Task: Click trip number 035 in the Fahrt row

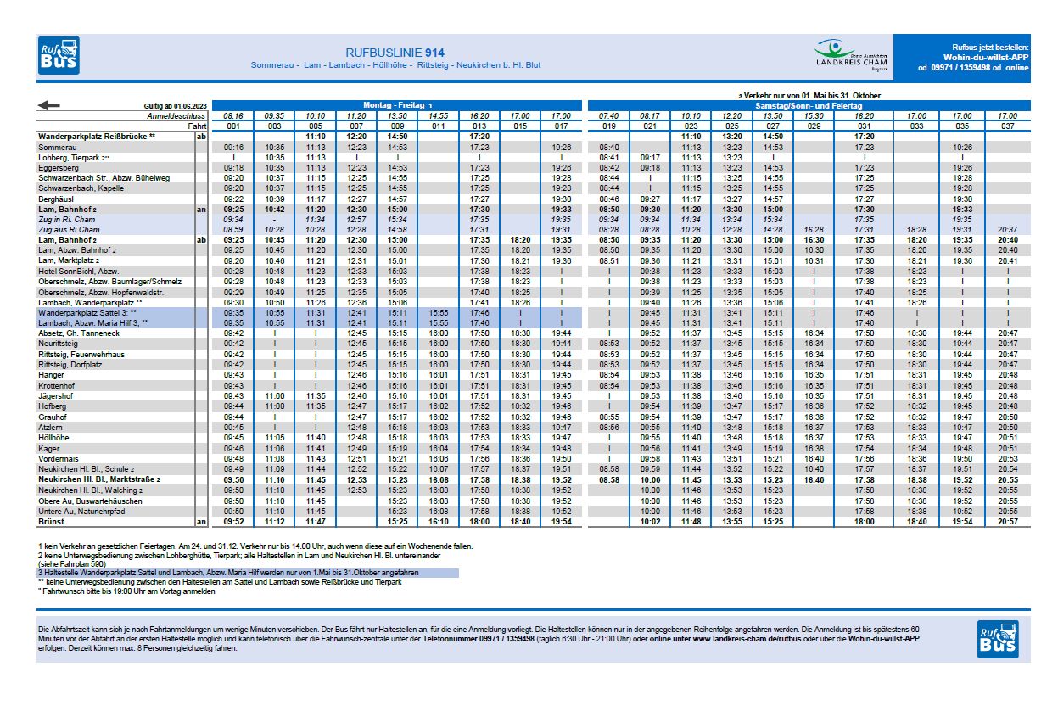Action: click(962, 126)
